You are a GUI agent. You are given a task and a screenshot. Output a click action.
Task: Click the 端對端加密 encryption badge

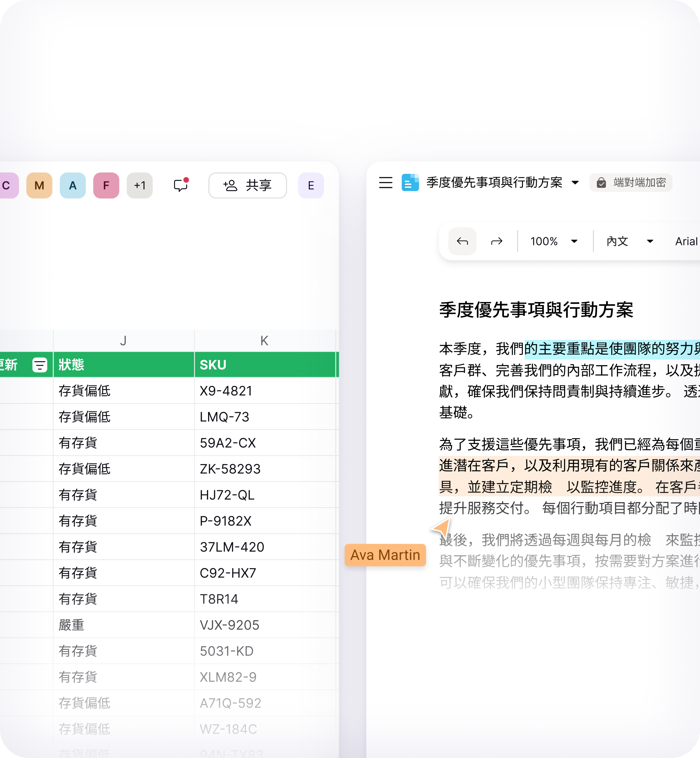coord(631,183)
